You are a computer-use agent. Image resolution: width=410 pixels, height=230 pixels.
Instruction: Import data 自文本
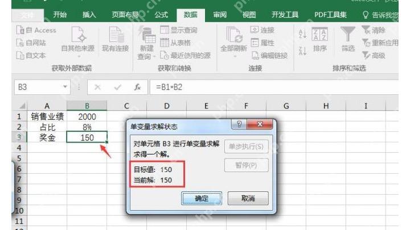(31, 55)
